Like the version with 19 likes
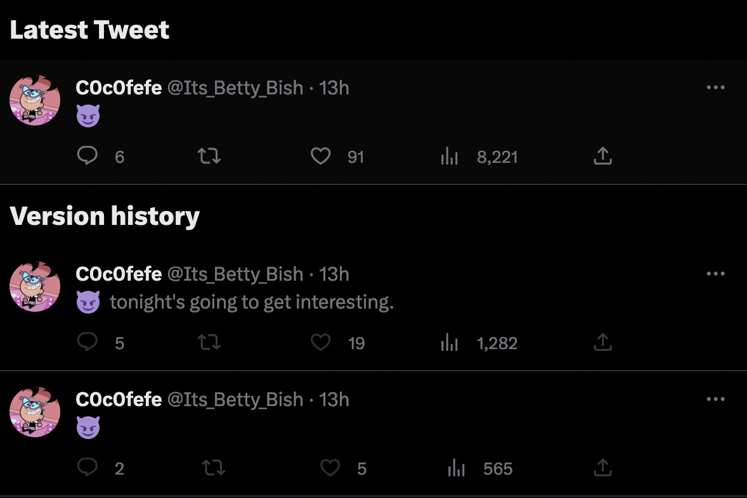747x498 pixels. click(321, 342)
